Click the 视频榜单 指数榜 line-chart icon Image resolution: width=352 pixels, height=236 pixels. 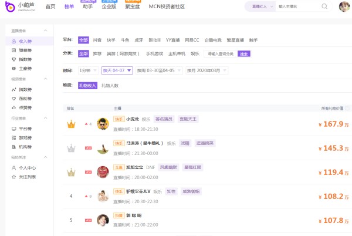(x=13, y=90)
